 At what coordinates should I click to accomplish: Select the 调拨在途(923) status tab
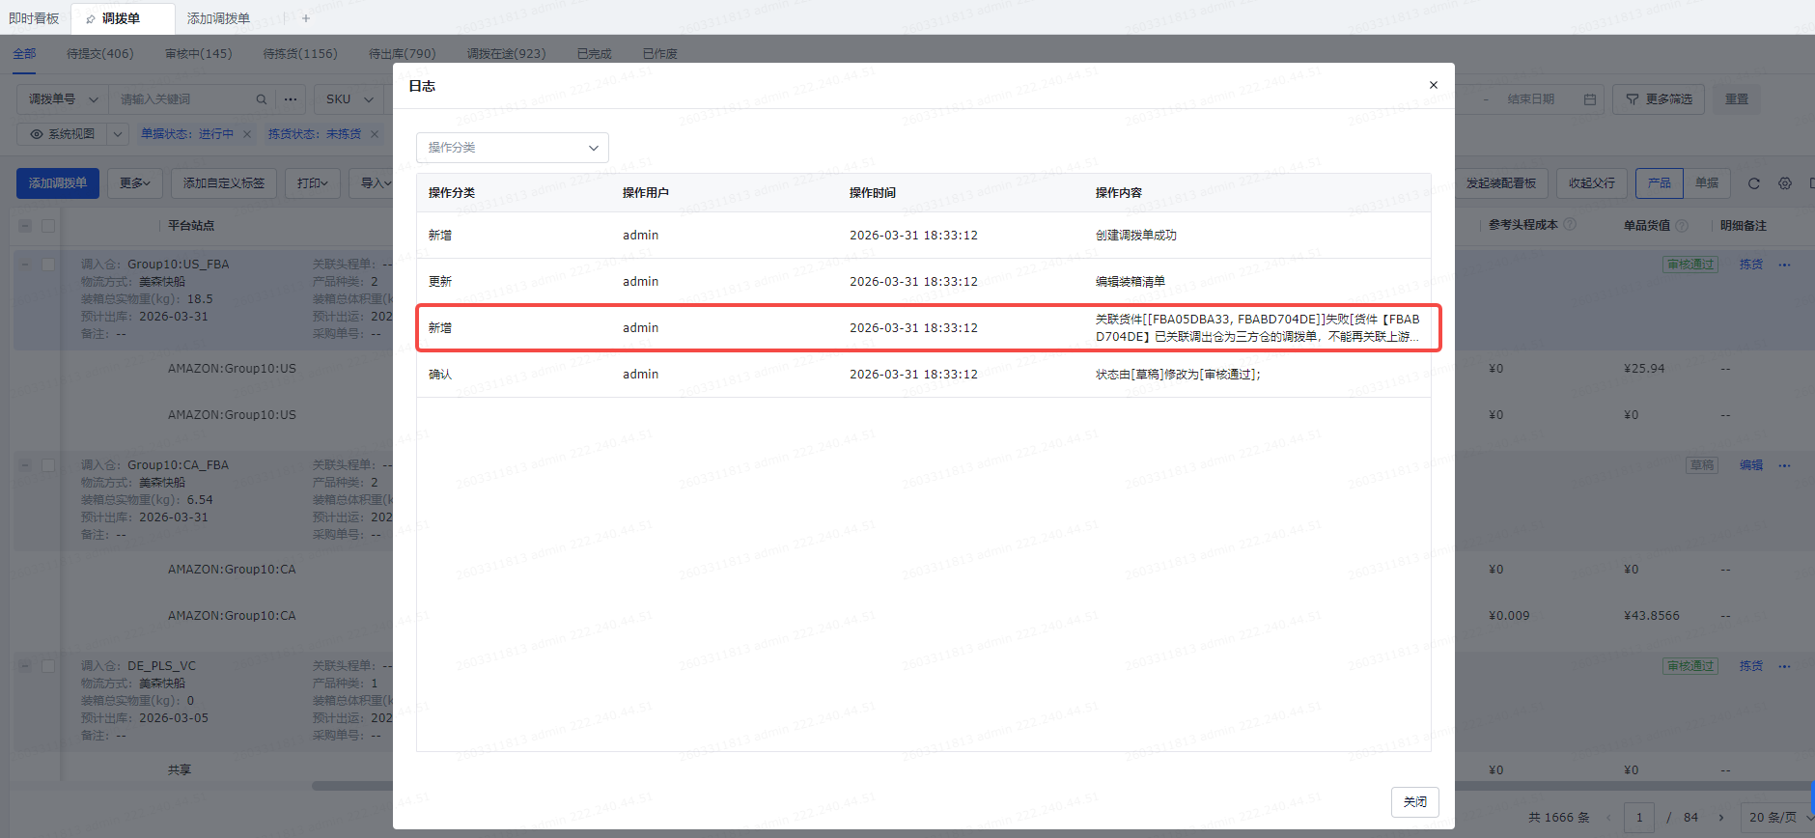[507, 54]
